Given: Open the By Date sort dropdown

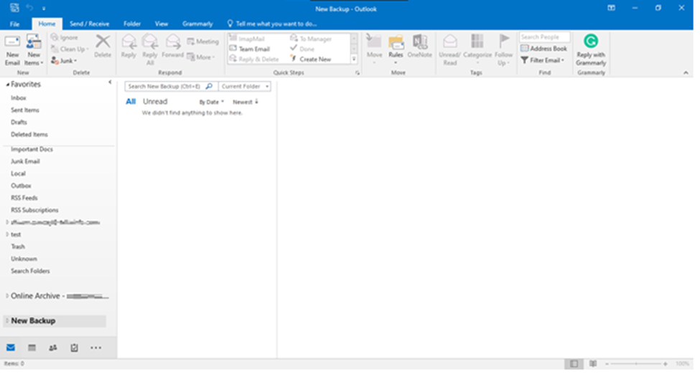Looking at the screenshot, I should point(212,102).
